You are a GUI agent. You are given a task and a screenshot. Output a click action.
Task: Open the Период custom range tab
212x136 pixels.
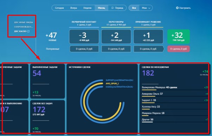click(117, 8)
